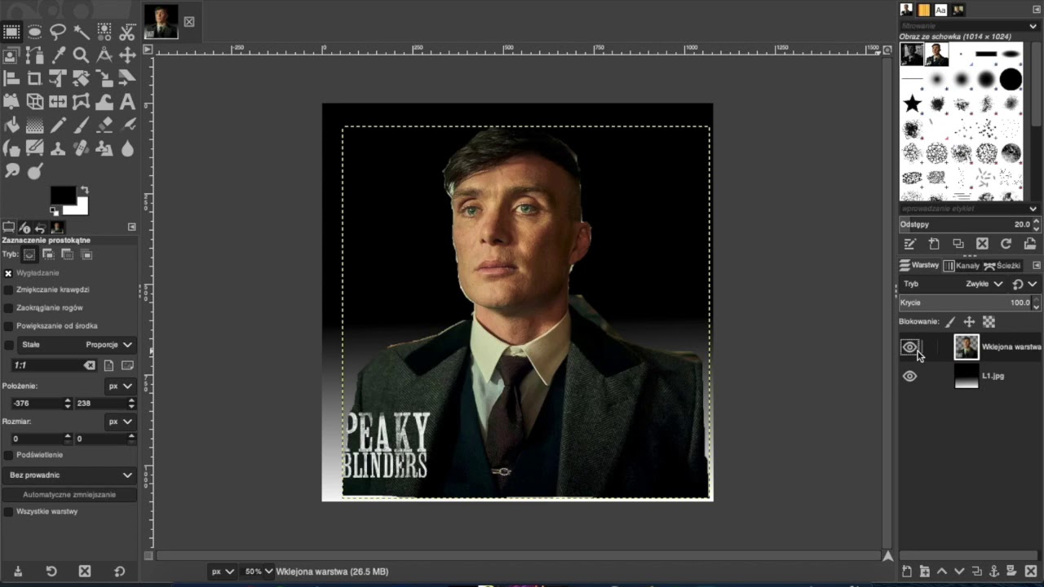
Task: Click the white background color swatch
Action: [80, 207]
